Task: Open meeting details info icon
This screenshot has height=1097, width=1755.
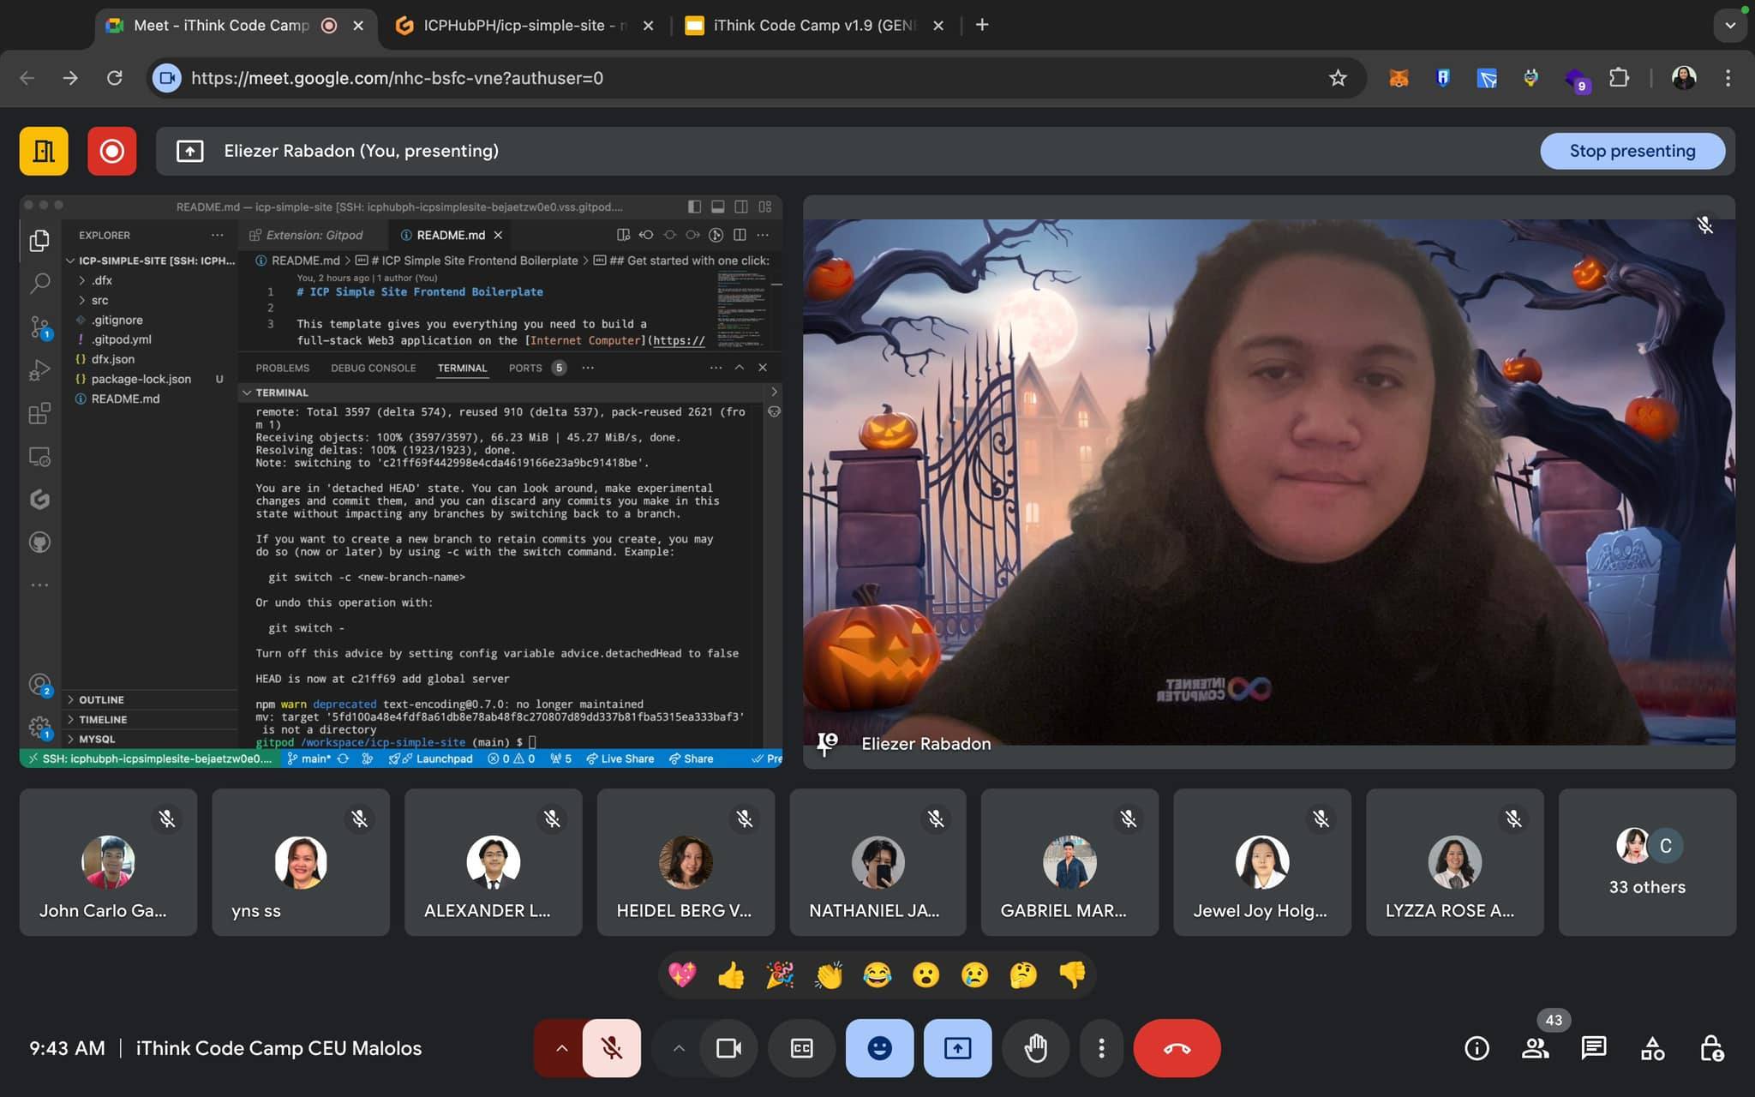Action: pos(1476,1048)
